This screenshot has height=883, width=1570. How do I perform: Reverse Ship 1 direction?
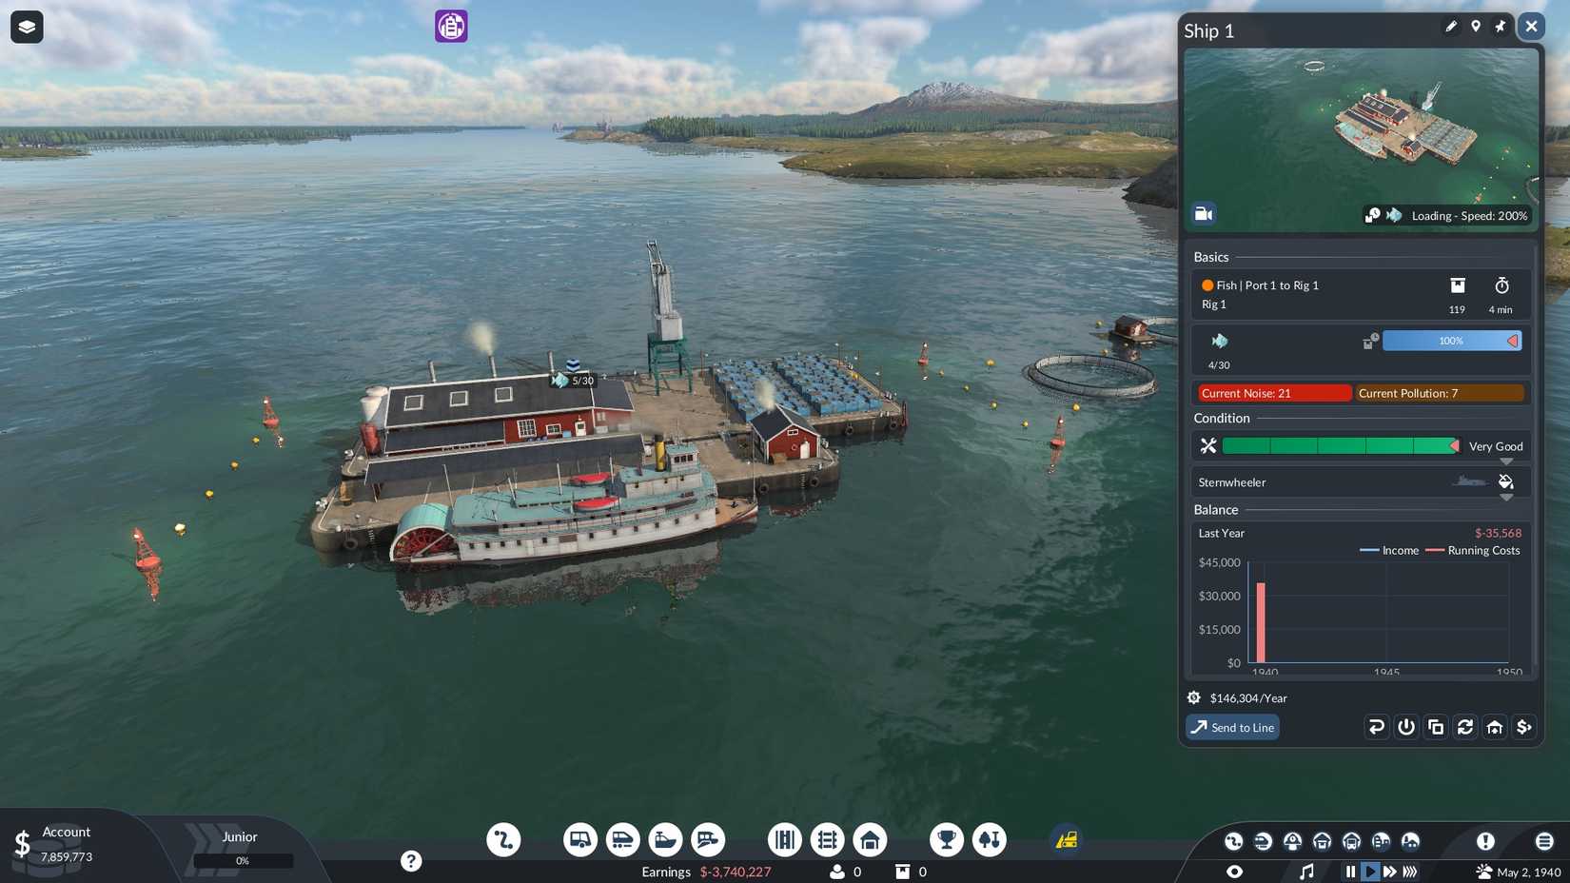(x=1376, y=727)
